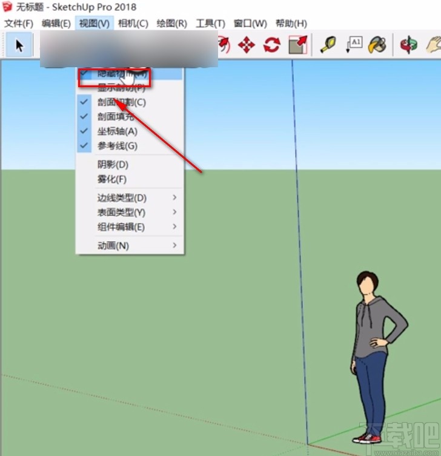Select the Tape Measure tool
Viewport: 441px width, 456px height.
(328, 45)
